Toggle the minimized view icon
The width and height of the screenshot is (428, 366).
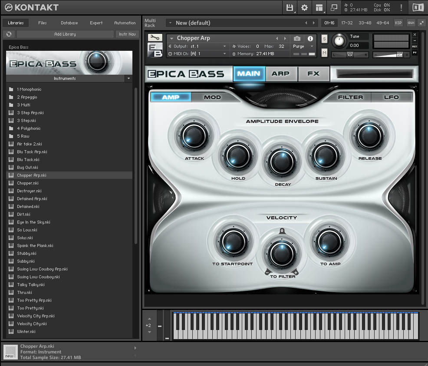coord(334,8)
